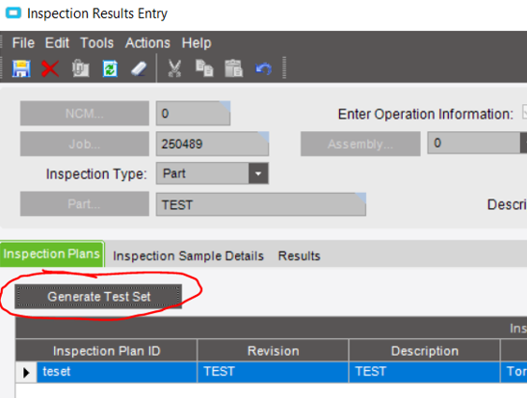527x398 pixels.
Task: Click the Inspection Results Entry window icon
Action: [13, 13]
